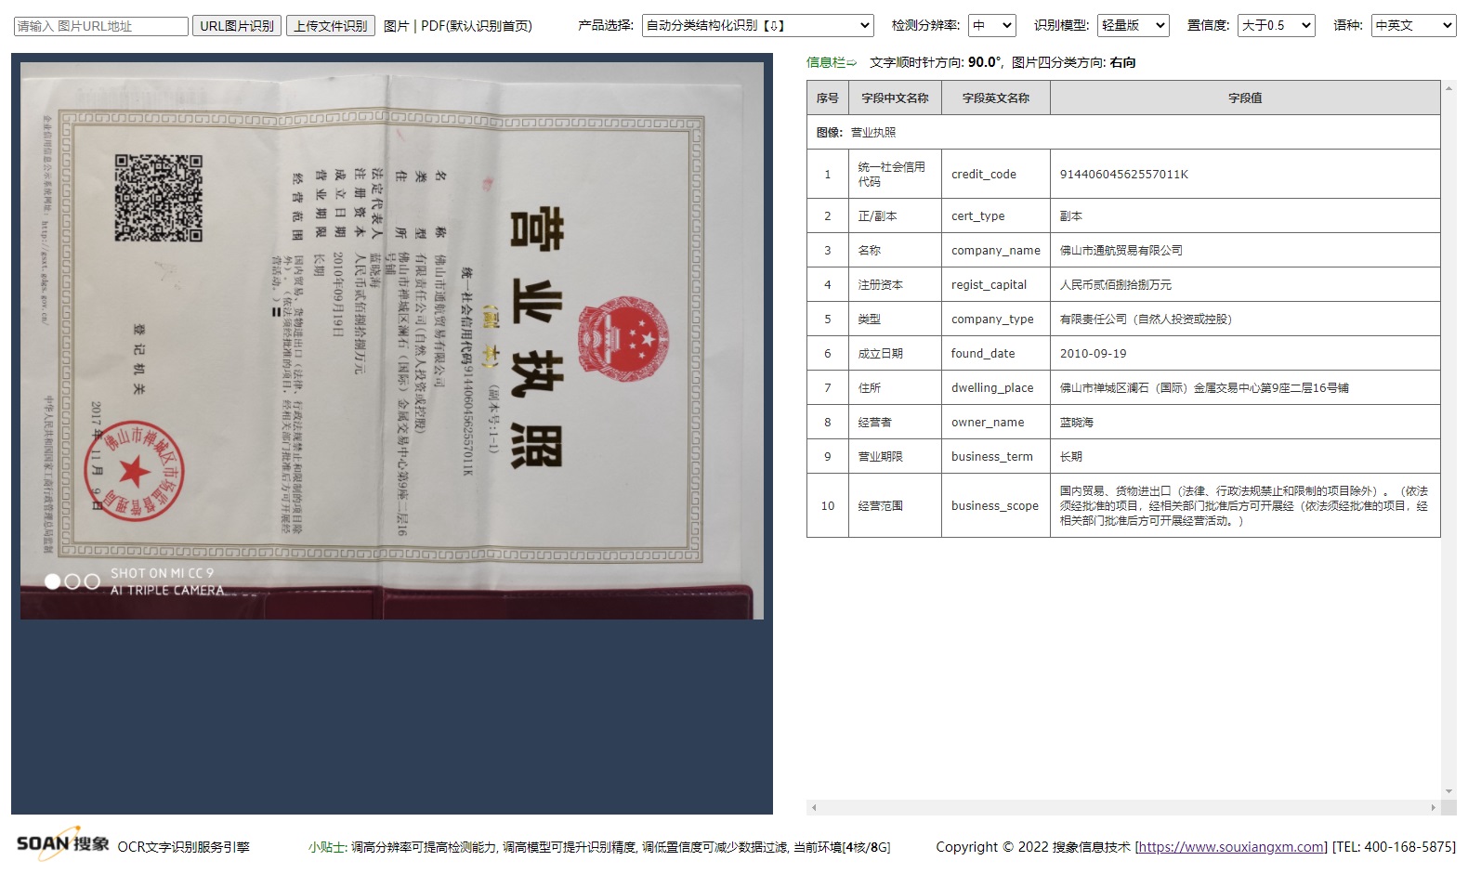The image size is (1468, 874).
Task: Click the 营业期限 cell
Action: tap(895, 456)
